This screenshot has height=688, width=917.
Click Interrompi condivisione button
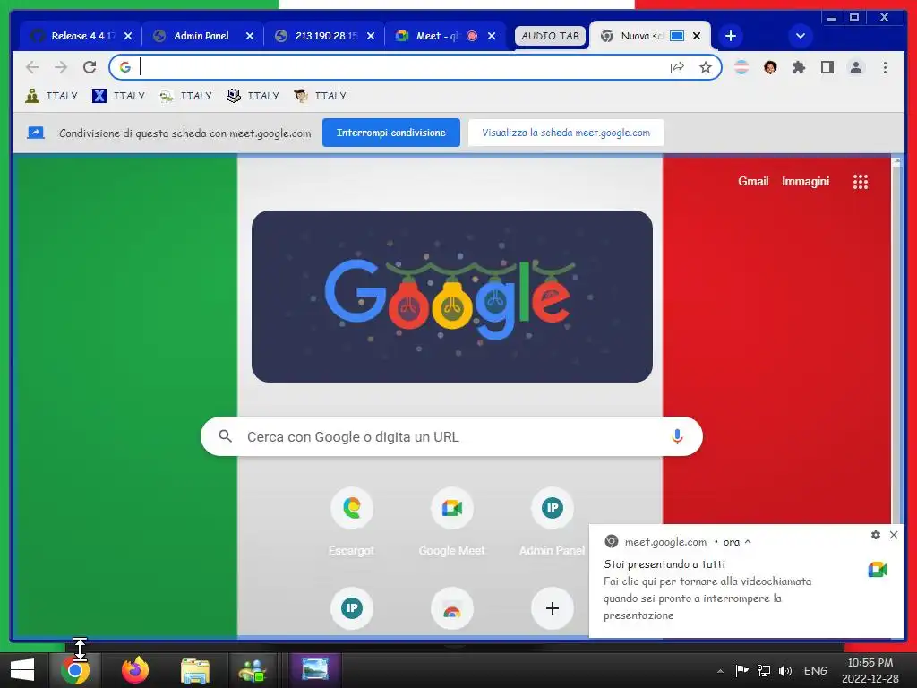[x=391, y=133]
